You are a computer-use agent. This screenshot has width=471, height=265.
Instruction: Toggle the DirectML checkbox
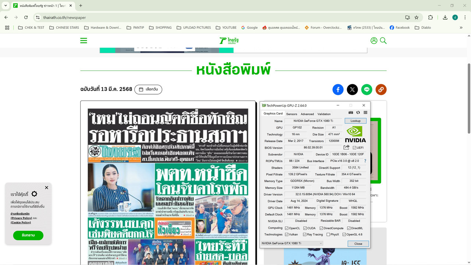(x=348, y=228)
